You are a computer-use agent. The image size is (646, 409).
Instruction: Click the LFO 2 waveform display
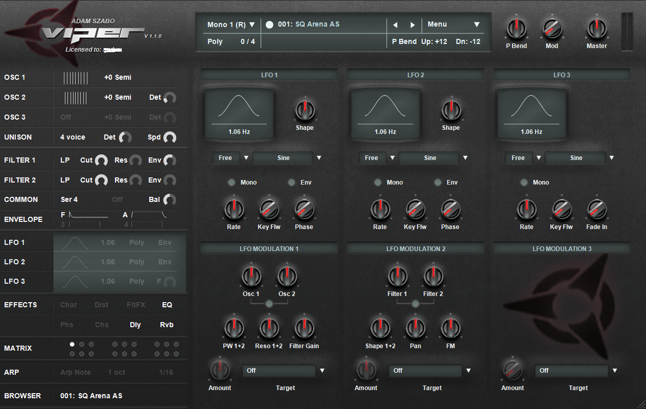(385, 114)
